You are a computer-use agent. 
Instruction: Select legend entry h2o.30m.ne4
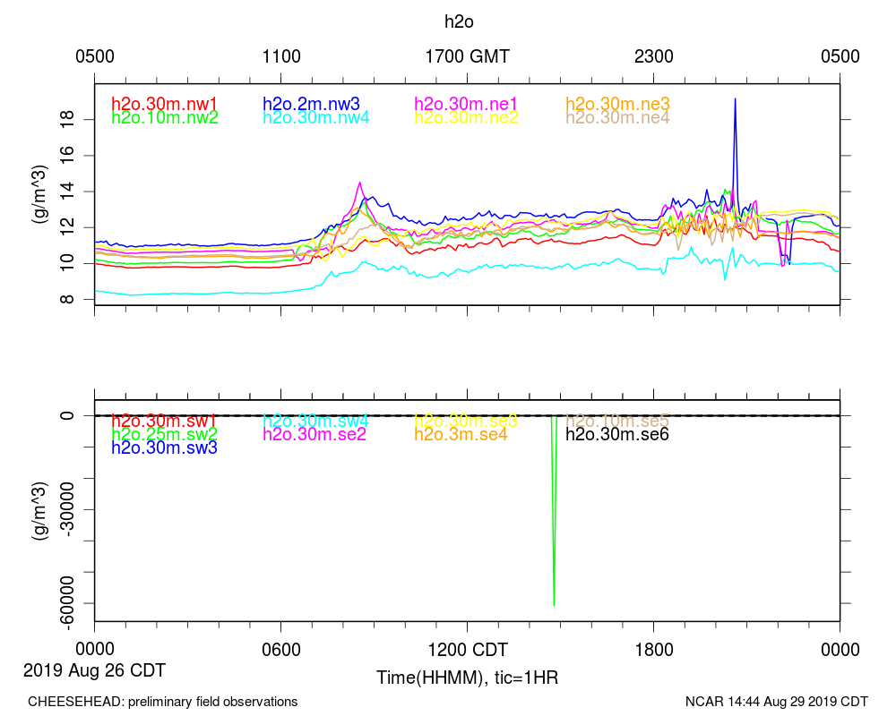617,117
